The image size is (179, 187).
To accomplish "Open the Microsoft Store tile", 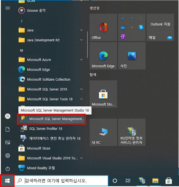I will [x=103, y=94].
